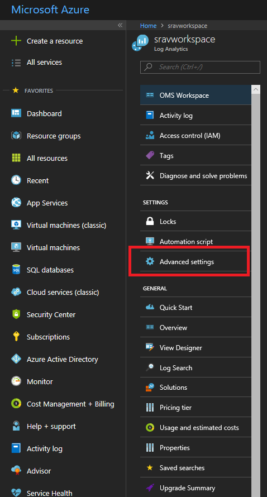Select the Log Search magnifier icon
The image size is (267, 497).
tap(150, 367)
